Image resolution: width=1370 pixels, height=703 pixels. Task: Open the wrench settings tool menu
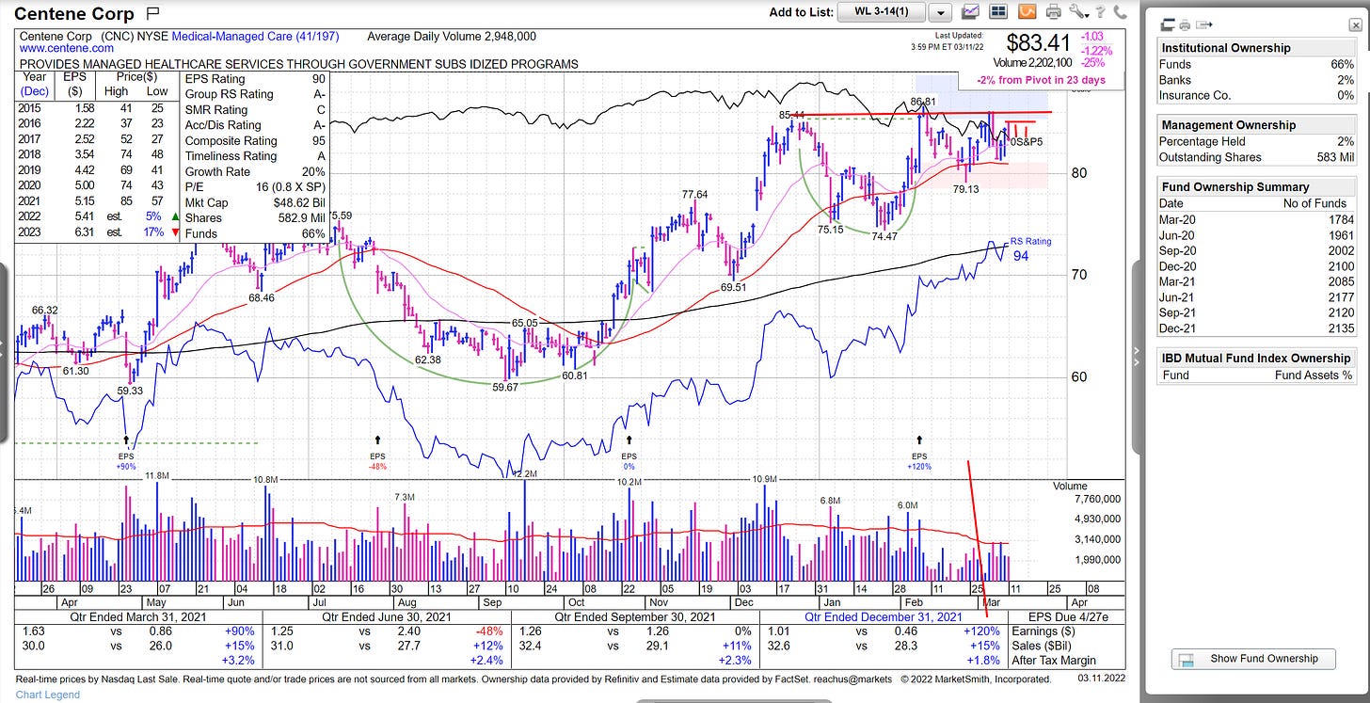click(1078, 12)
